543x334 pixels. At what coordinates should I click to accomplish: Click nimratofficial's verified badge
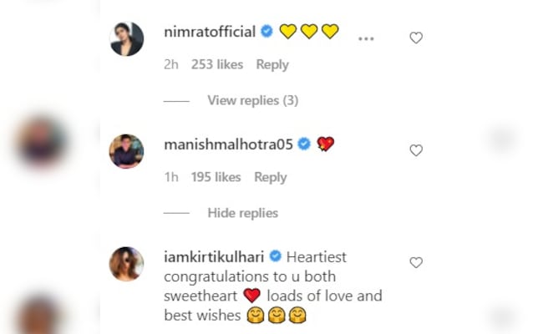click(266, 32)
